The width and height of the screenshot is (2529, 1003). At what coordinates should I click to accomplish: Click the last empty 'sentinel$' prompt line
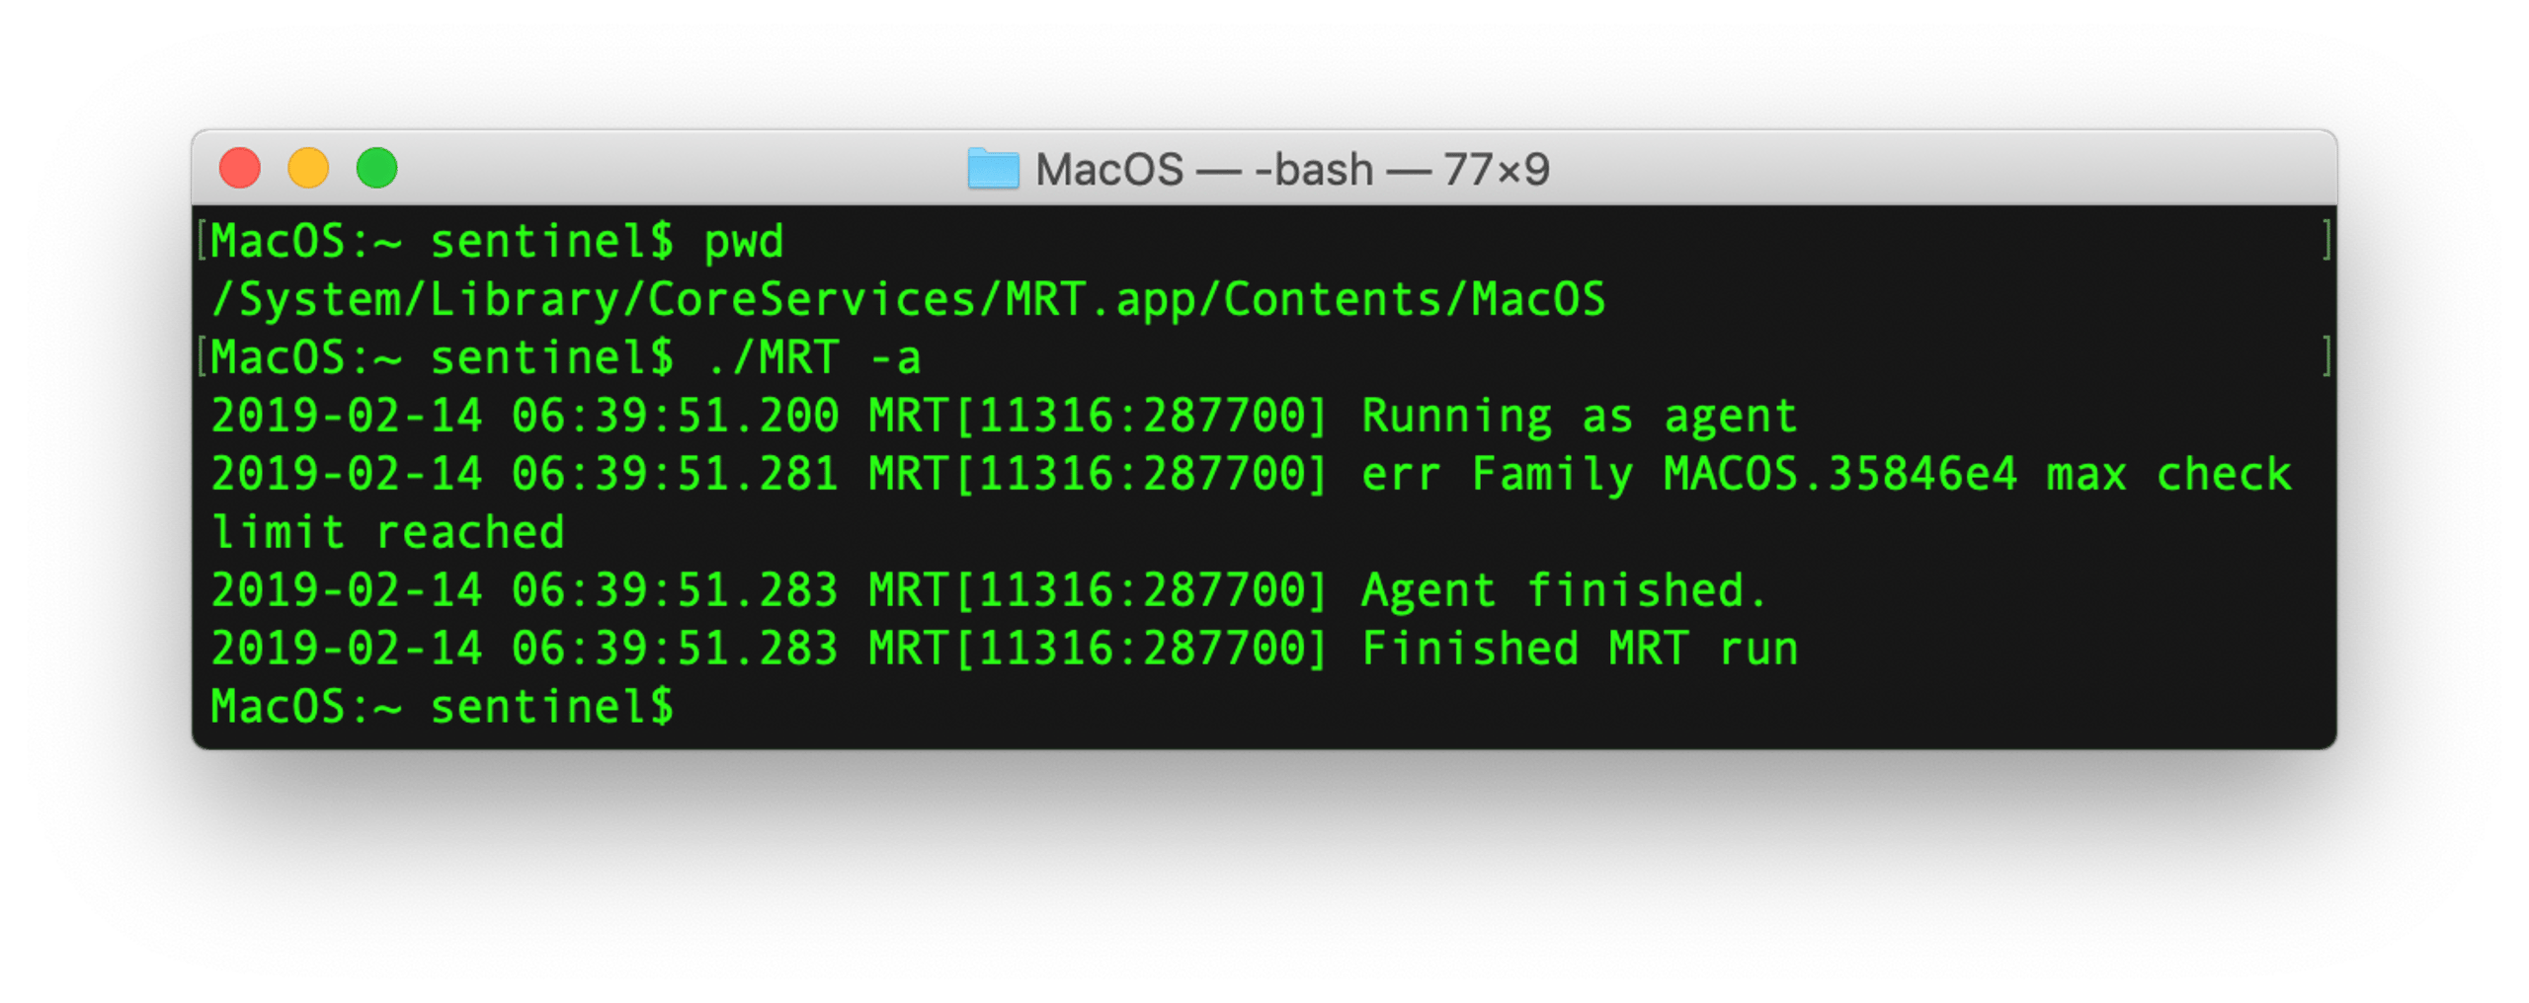click(442, 707)
